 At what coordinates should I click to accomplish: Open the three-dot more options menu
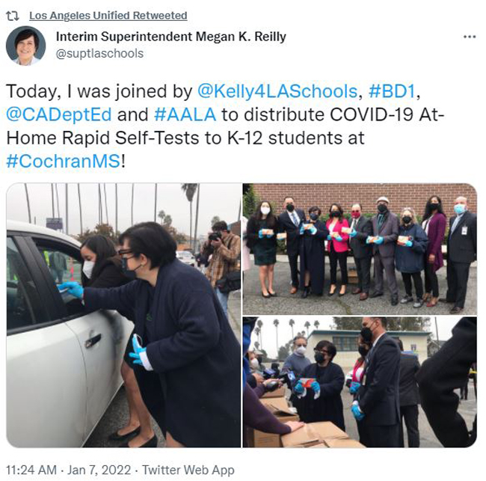[x=470, y=37]
